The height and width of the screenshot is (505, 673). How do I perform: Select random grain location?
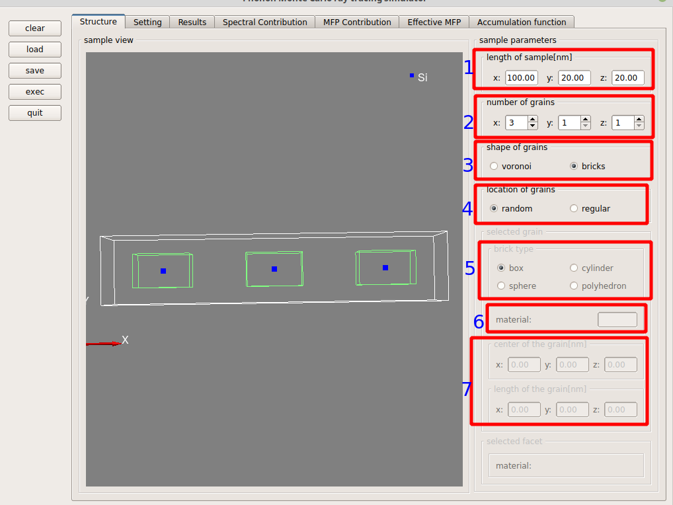(x=511, y=208)
